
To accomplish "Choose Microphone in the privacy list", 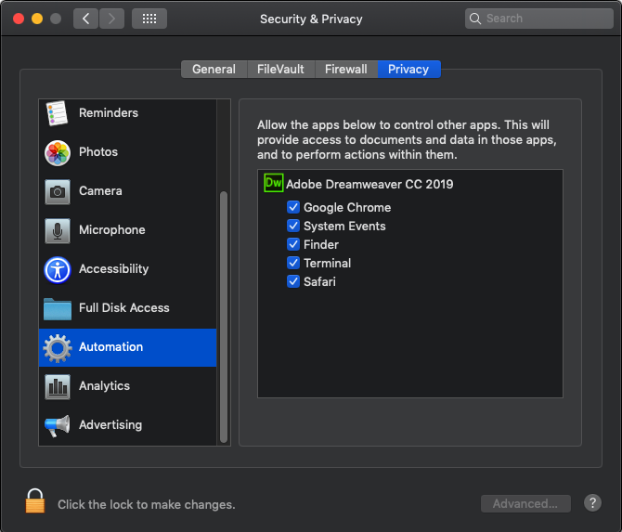I will 127,229.
